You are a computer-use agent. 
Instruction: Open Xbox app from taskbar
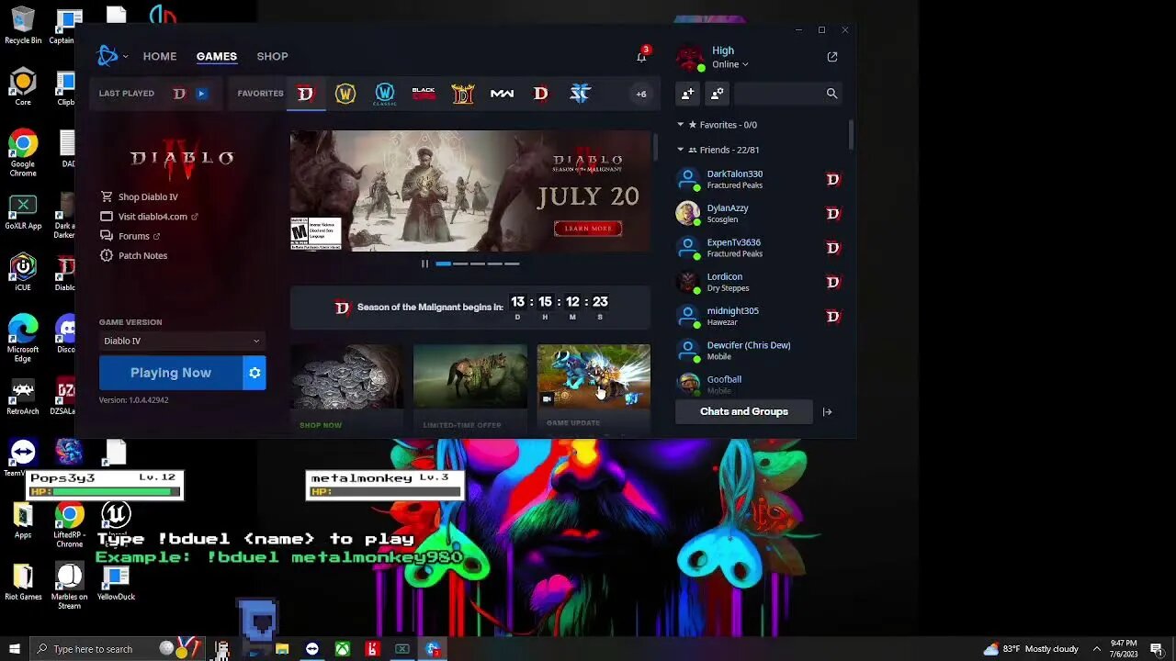[x=342, y=649]
